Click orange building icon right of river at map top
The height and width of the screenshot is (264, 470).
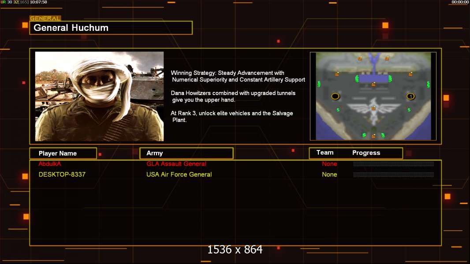pyautogui.click(x=387, y=59)
